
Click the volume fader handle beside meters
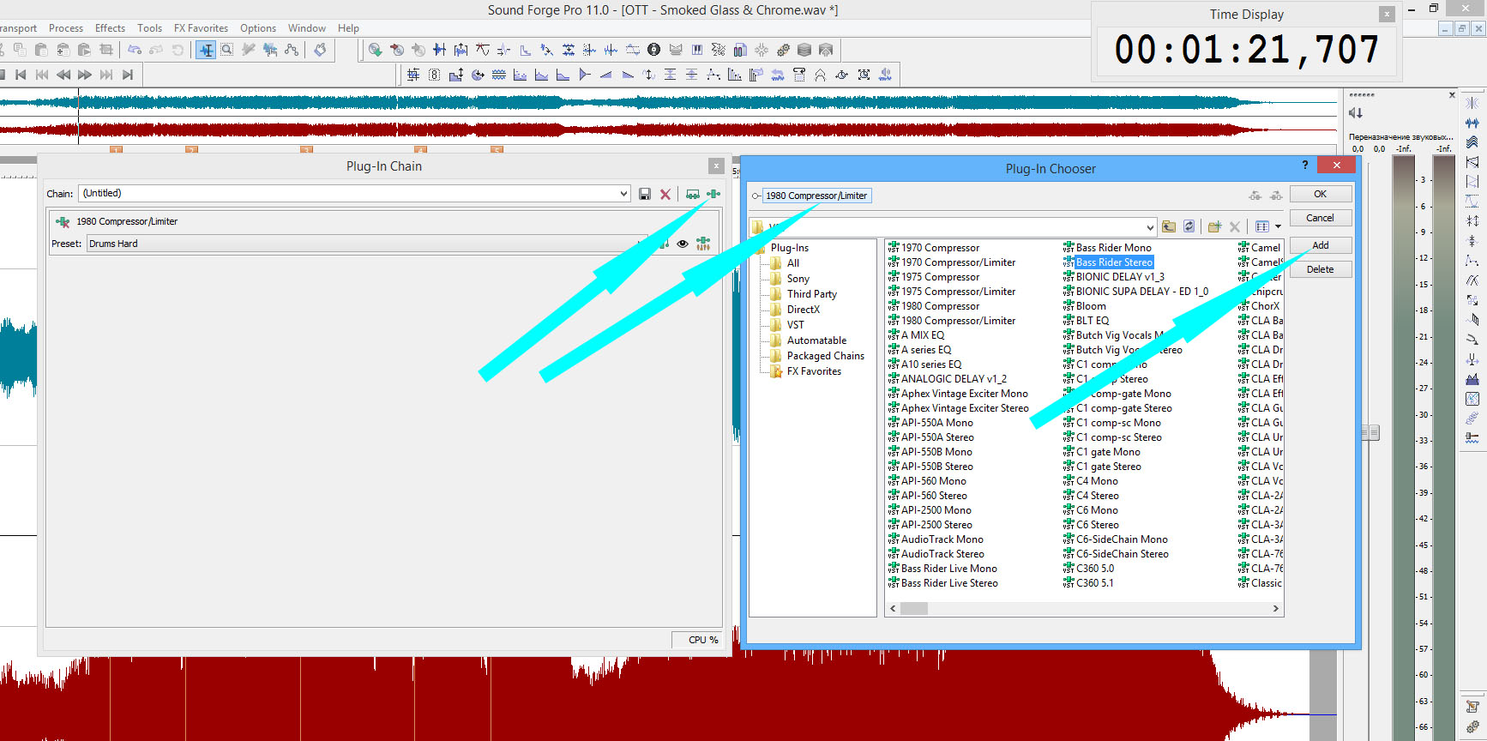coord(1370,433)
